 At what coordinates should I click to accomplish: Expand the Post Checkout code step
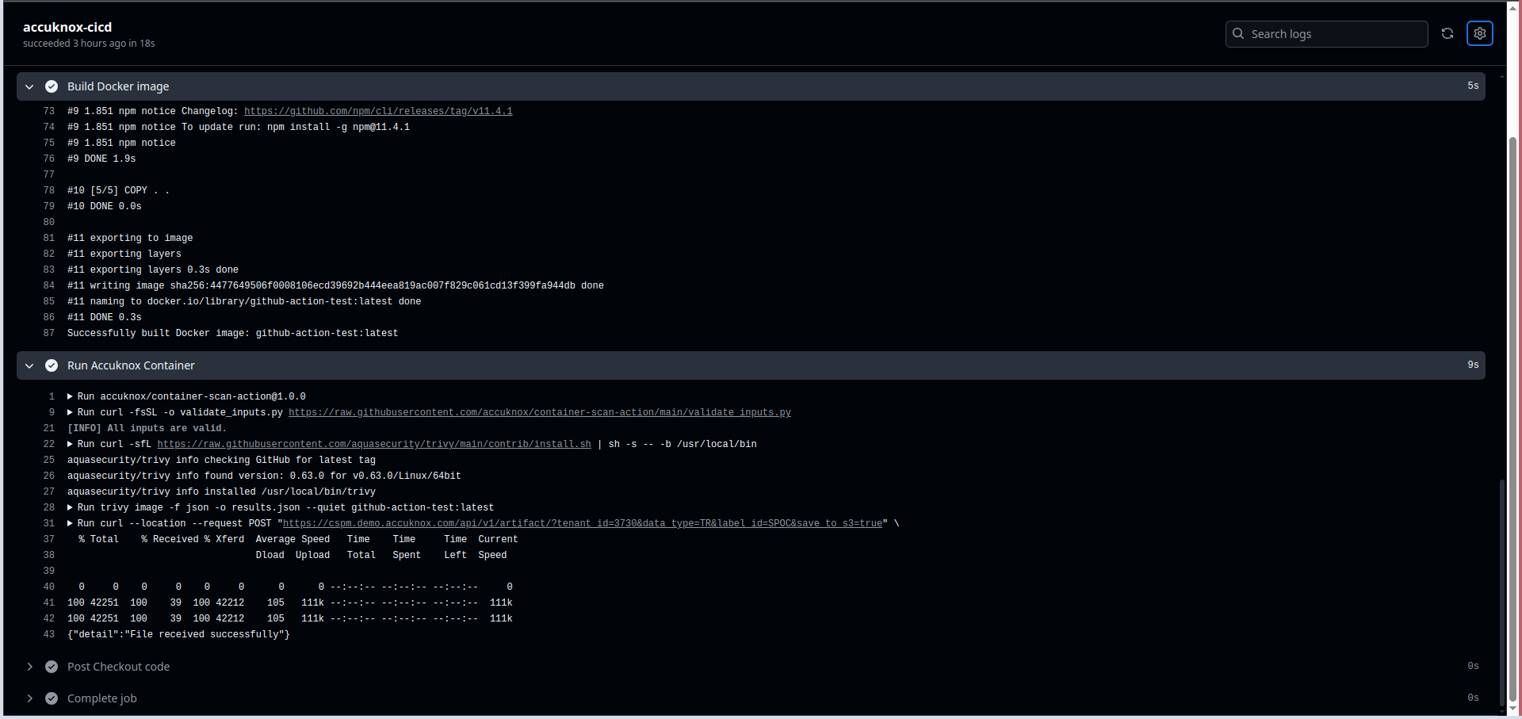[x=29, y=667]
